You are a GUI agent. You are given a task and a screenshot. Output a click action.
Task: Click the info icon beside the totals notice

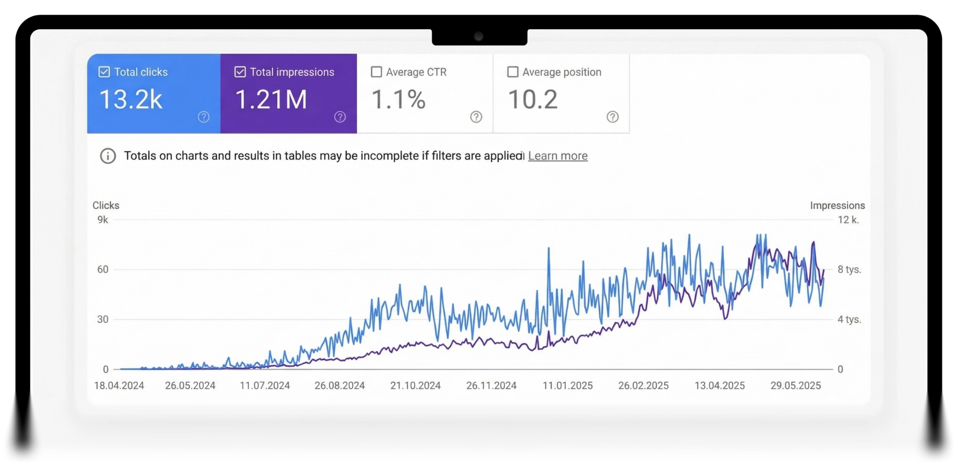pyautogui.click(x=108, y=156)
